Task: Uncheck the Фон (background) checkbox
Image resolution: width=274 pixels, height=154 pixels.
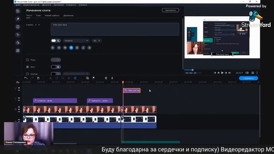Action: (27, 67)
